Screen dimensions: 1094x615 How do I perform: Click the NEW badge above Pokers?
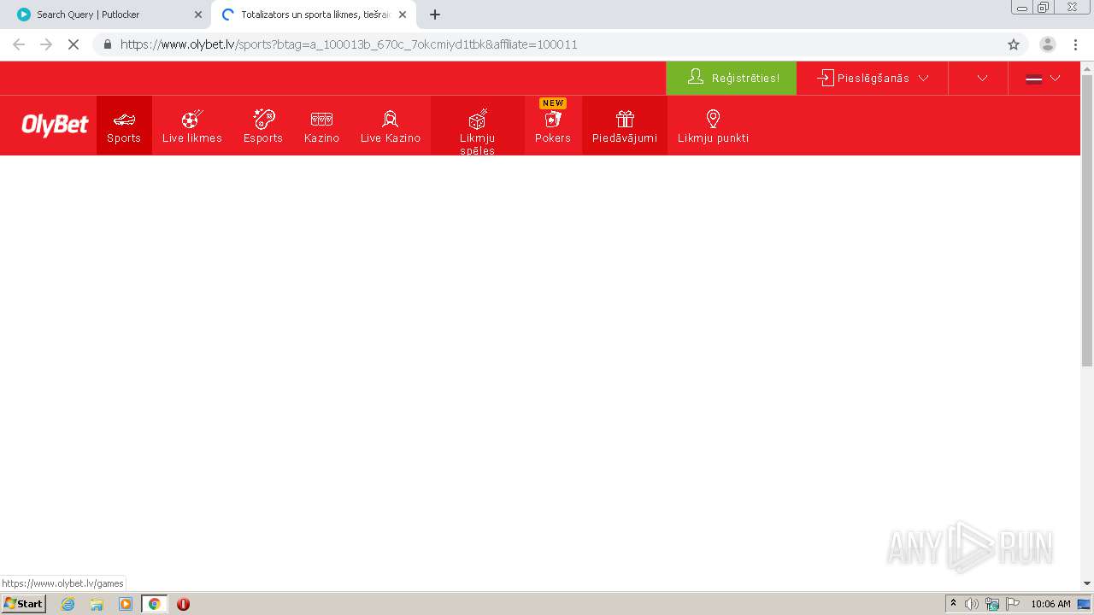click(553, 103)
